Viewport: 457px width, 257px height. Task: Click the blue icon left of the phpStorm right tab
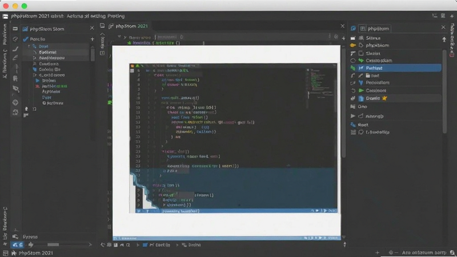pos(353,28)
